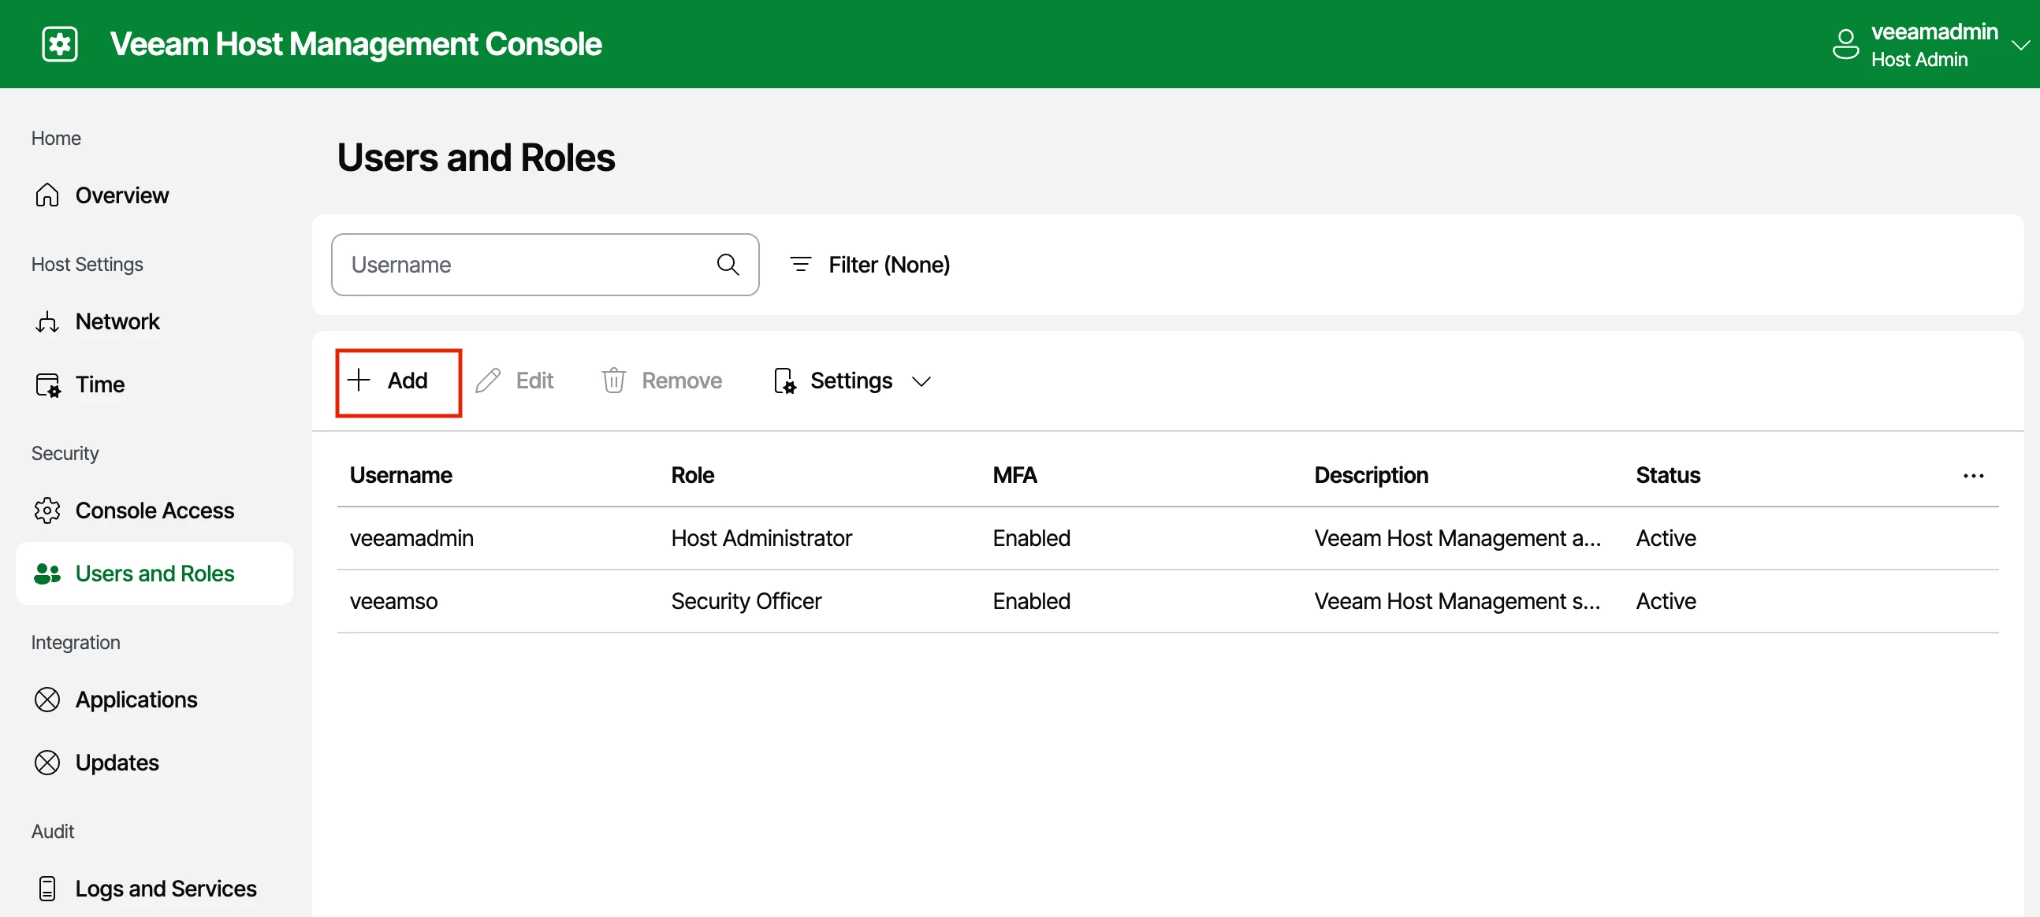
Task: Click description 'Veeam Host Management s...'
Action: pyautogui.click(x=1457, y=601)
